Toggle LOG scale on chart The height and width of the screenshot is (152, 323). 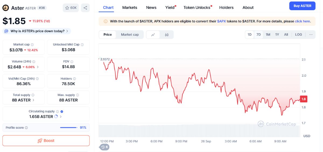299,35
